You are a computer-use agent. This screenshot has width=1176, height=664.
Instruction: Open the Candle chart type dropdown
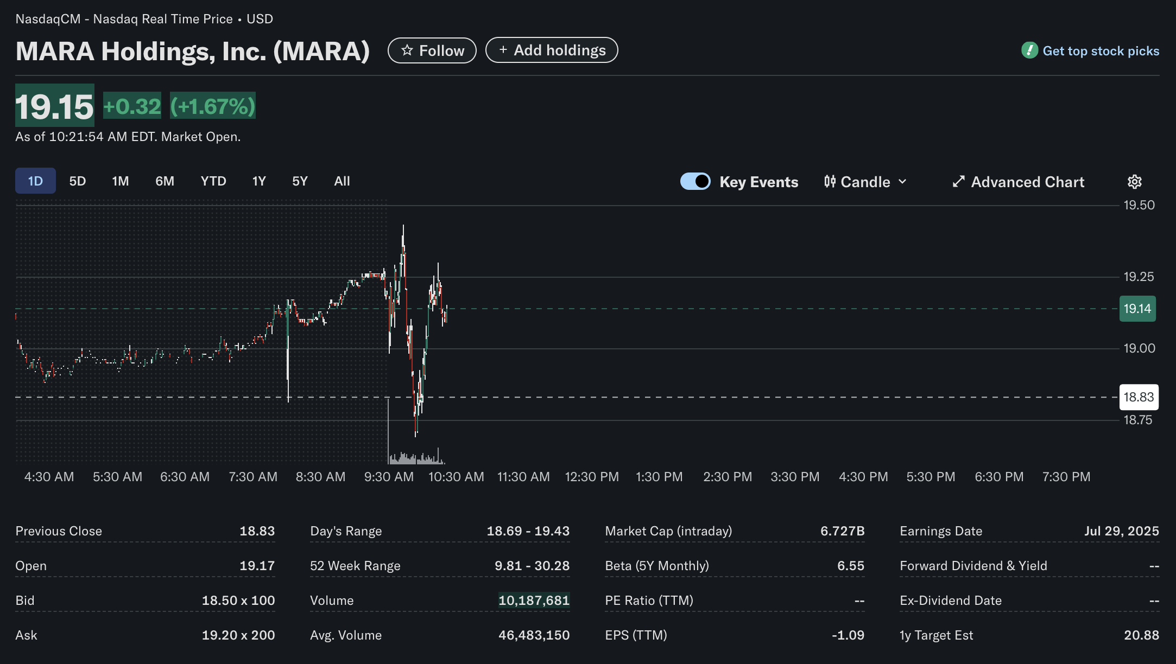pyautogui.click(x=865, y=182)
